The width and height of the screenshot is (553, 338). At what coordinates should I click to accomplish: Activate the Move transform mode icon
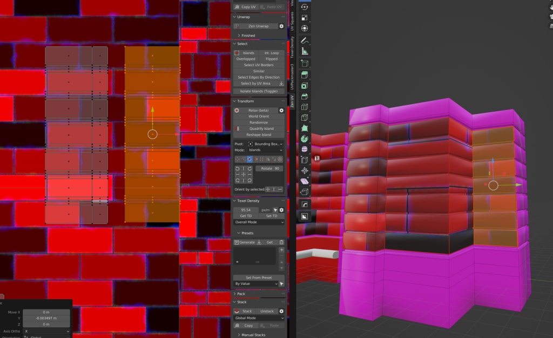point(237,159)
